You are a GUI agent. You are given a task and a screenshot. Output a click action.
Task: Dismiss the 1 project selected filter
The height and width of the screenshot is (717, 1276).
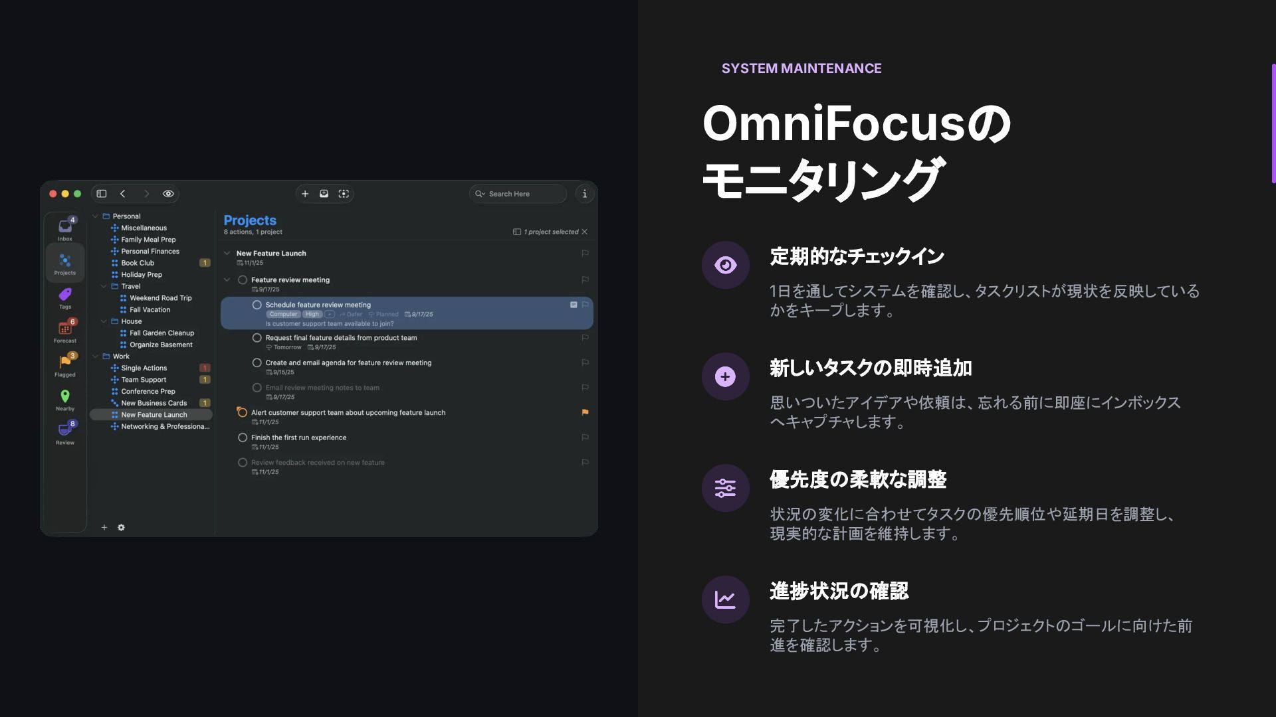(x=585, y=232)
